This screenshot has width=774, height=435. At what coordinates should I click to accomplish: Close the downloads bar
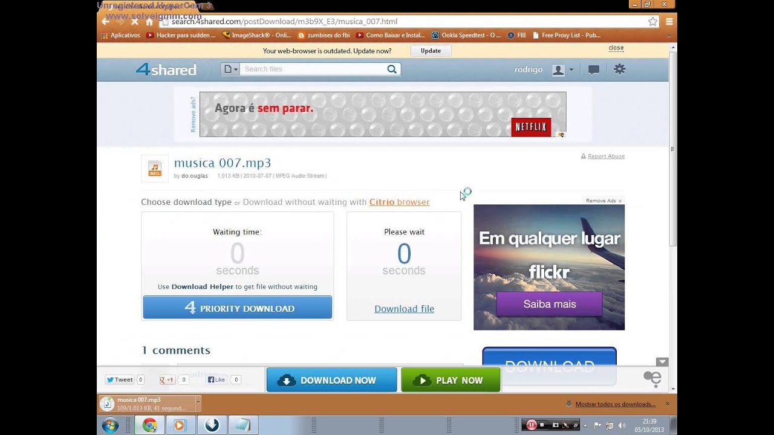[668, 404]
